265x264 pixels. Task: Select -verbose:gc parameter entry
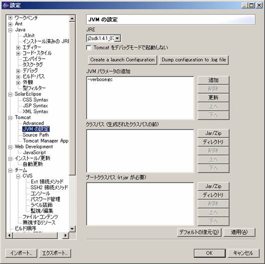[100, 79]
